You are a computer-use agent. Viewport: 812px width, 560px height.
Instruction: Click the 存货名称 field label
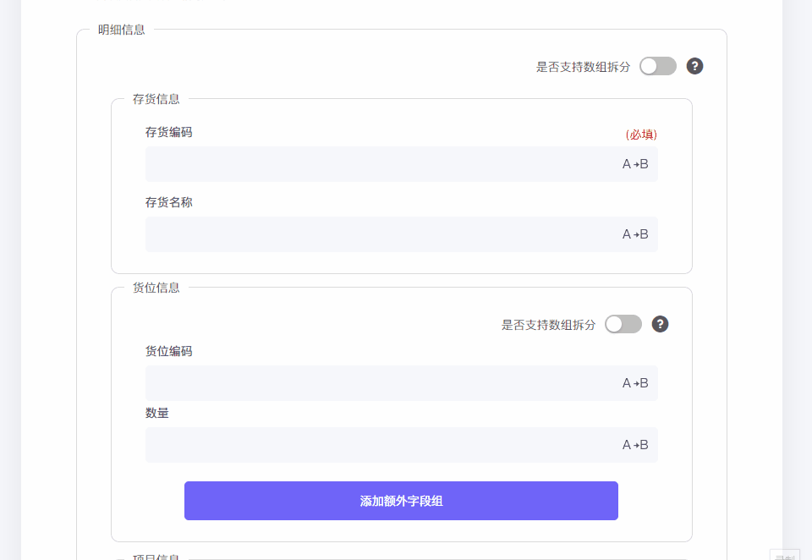[168, 202]
